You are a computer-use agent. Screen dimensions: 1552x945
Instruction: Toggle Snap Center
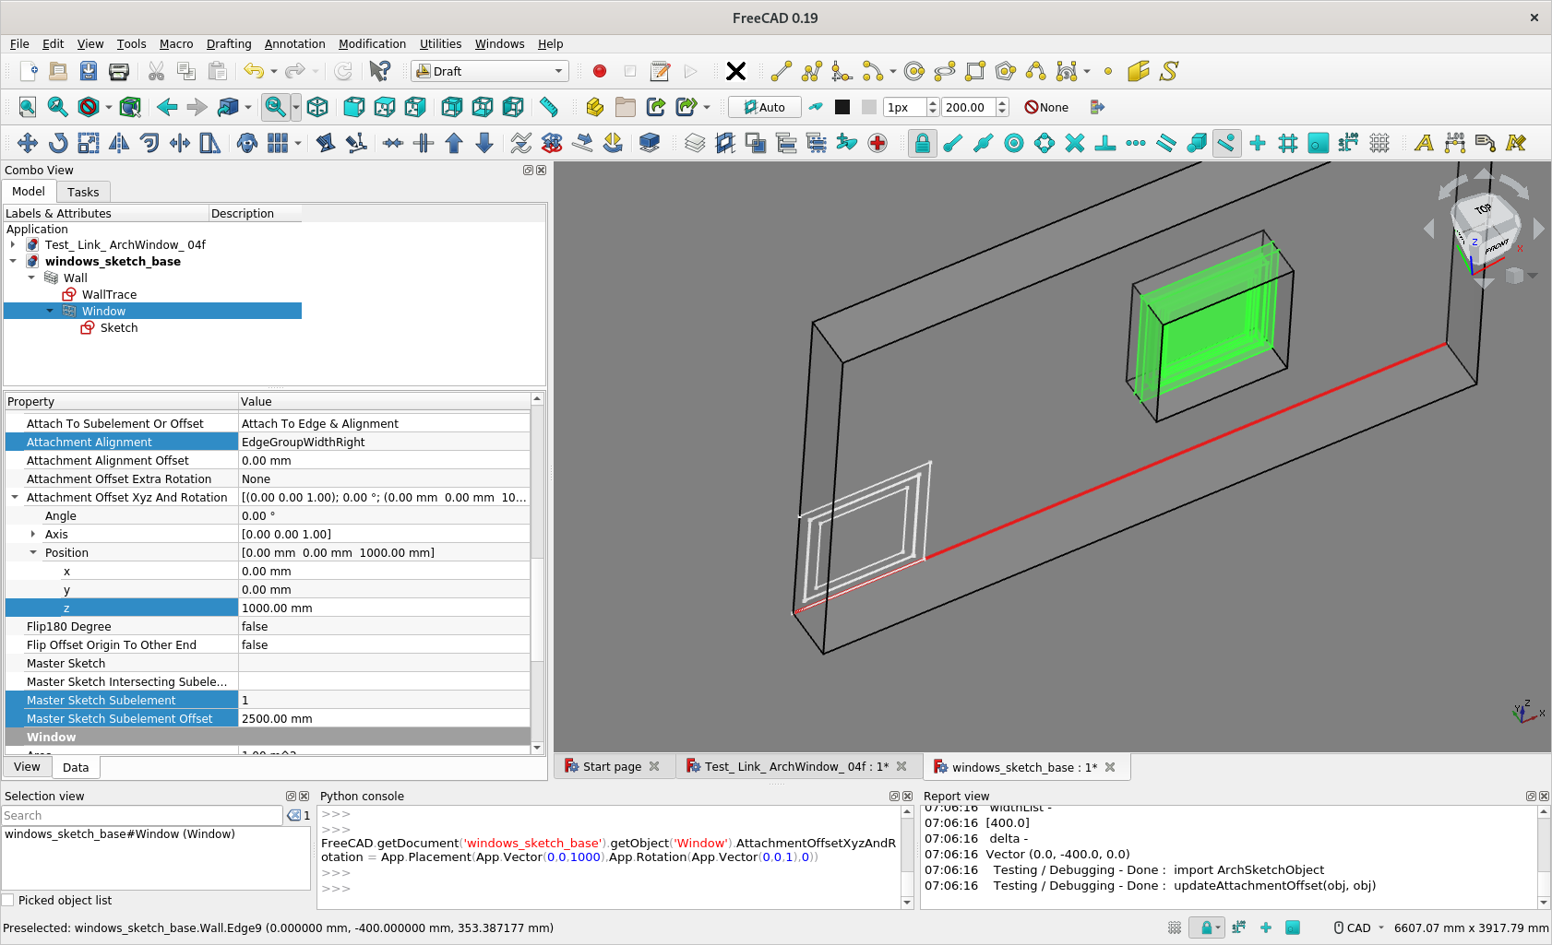coord(1014,143)
